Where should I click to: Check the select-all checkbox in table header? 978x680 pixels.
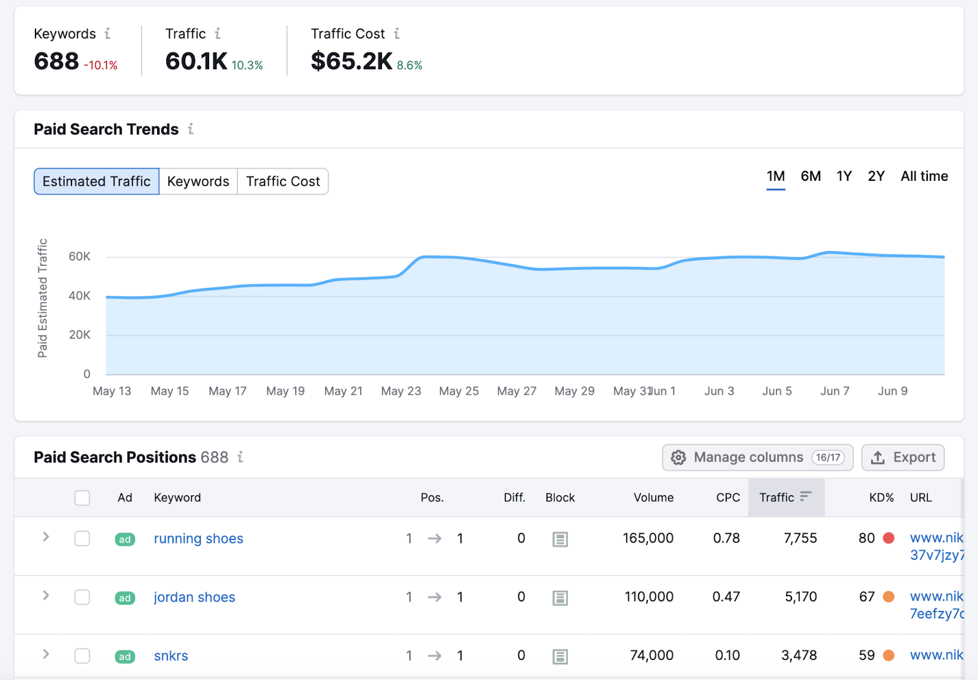pyautogui.click(x=82, y=498)
